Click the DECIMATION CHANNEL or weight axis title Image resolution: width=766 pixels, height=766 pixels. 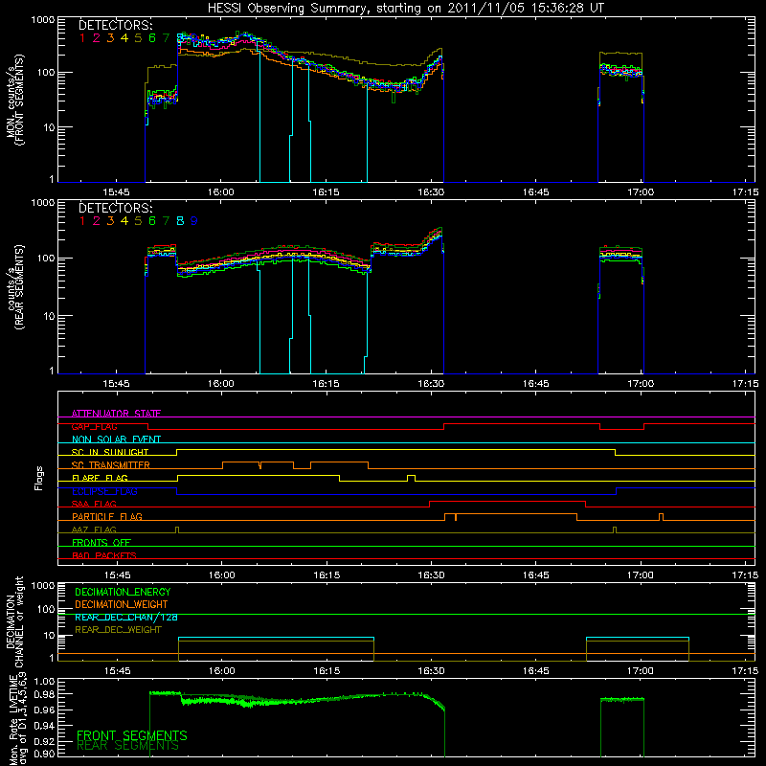click(14, 621)
